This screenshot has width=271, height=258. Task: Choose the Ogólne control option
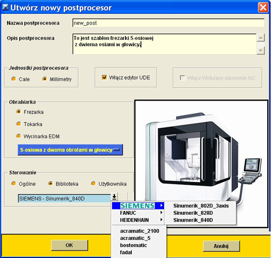14,184
